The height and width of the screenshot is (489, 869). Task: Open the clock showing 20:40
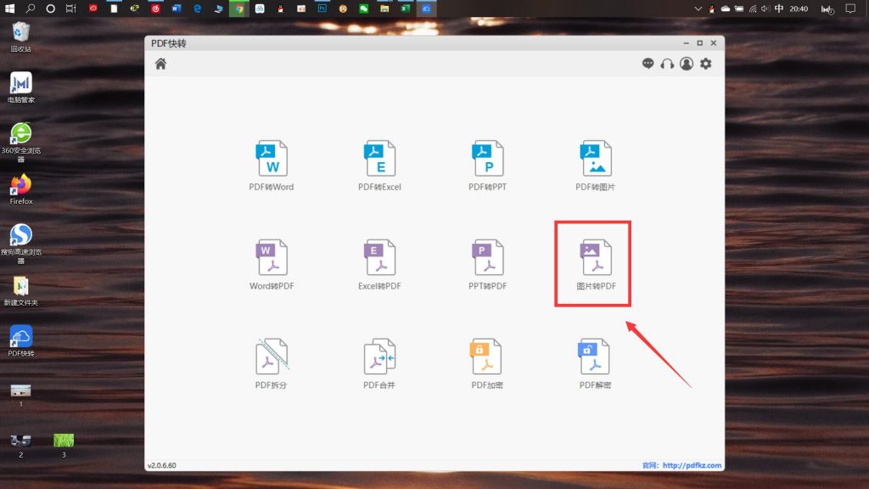point(799,8)
